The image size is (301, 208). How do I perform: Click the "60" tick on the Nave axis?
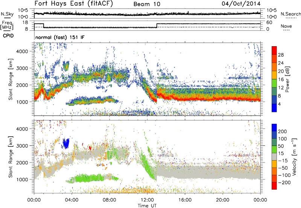(269, 23)
